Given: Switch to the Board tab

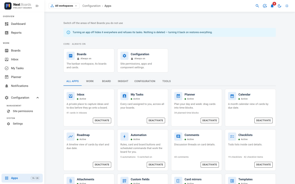Looking at the screenshot, I should tap(107, 81).
